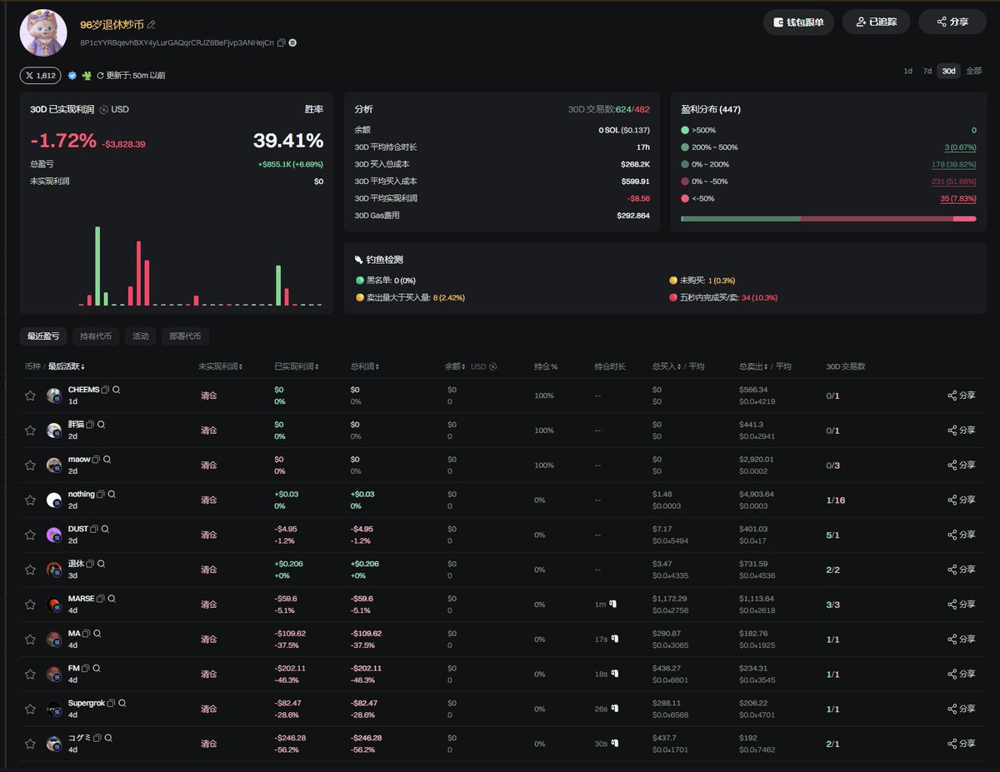The width and height of the screenshot is (1000, 772).
Task: Star the DUST token row
Action: click(x=30, y=535)
